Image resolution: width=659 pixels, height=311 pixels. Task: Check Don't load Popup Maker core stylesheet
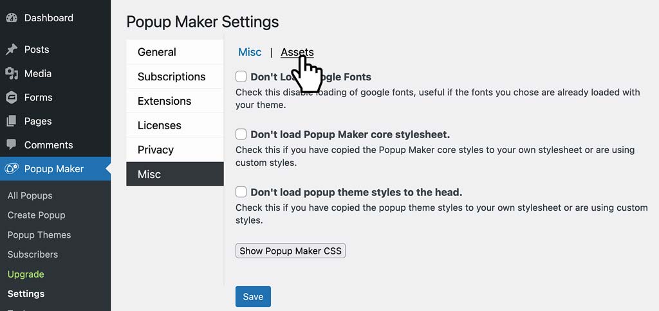pyautogui.click(x=241, y=134)
